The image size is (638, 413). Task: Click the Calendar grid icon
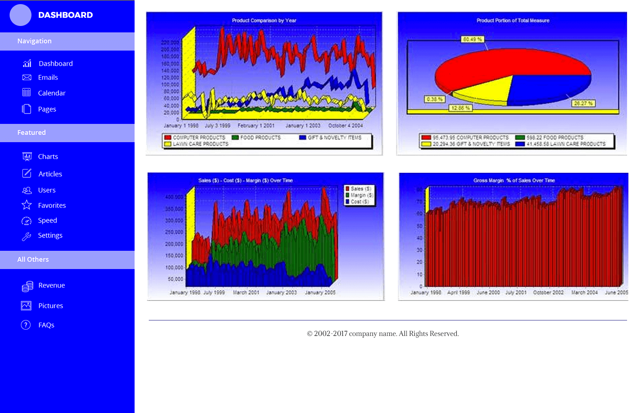(27, 93)
